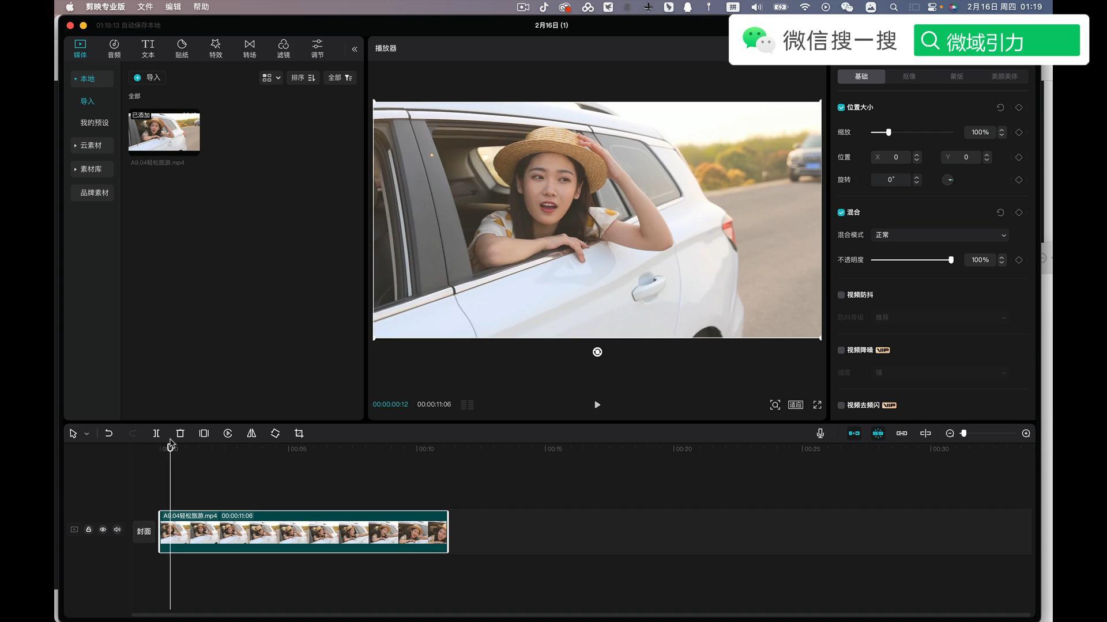Uncheck the 位置大小 checkbox
1107x622 pixels.
point(841,108)
